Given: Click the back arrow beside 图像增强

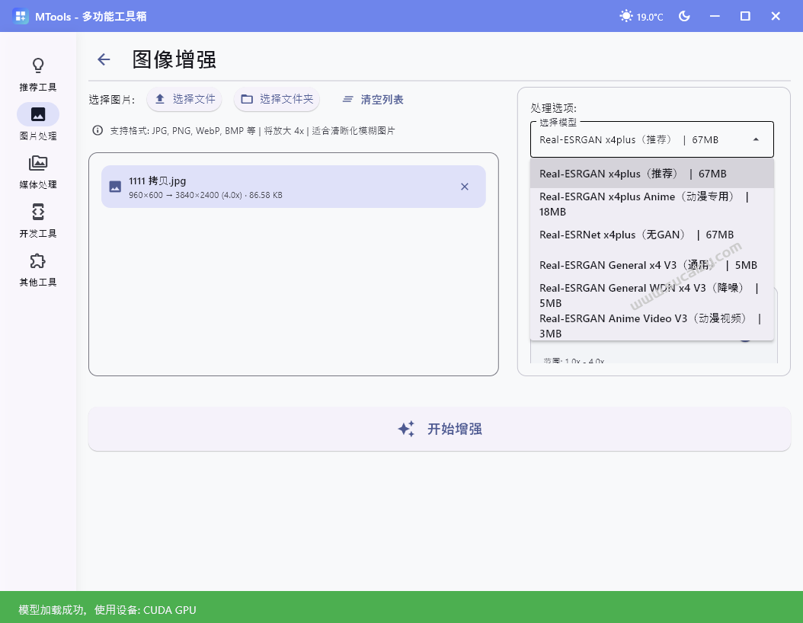Looking at the screenshot, I should point(104,59).
